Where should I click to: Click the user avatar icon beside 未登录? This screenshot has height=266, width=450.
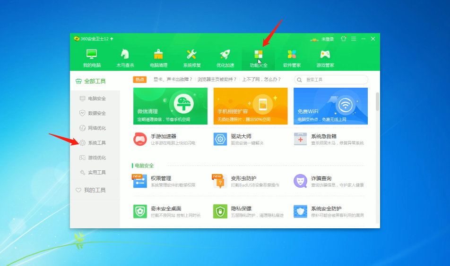314,40
